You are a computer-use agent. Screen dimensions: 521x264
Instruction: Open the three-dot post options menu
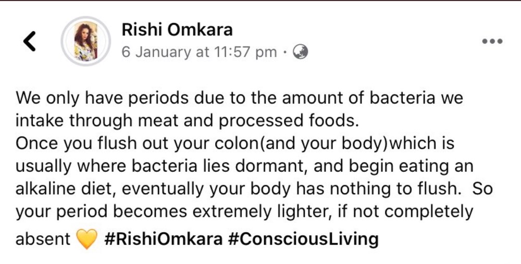point(492,41)
